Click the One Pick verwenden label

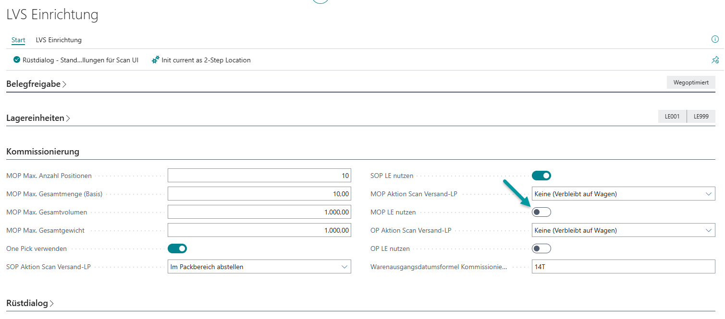pos(37,248)
